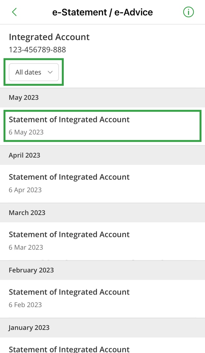Click the '6 Feb 2023' date text

click(25, 305)
